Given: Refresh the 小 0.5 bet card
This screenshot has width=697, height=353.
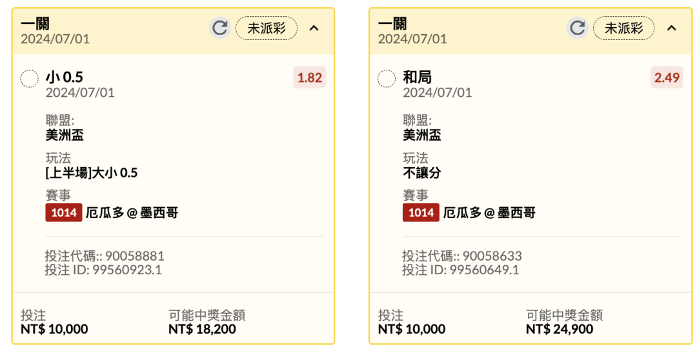Looking at the screenshot, I should 219,28.
